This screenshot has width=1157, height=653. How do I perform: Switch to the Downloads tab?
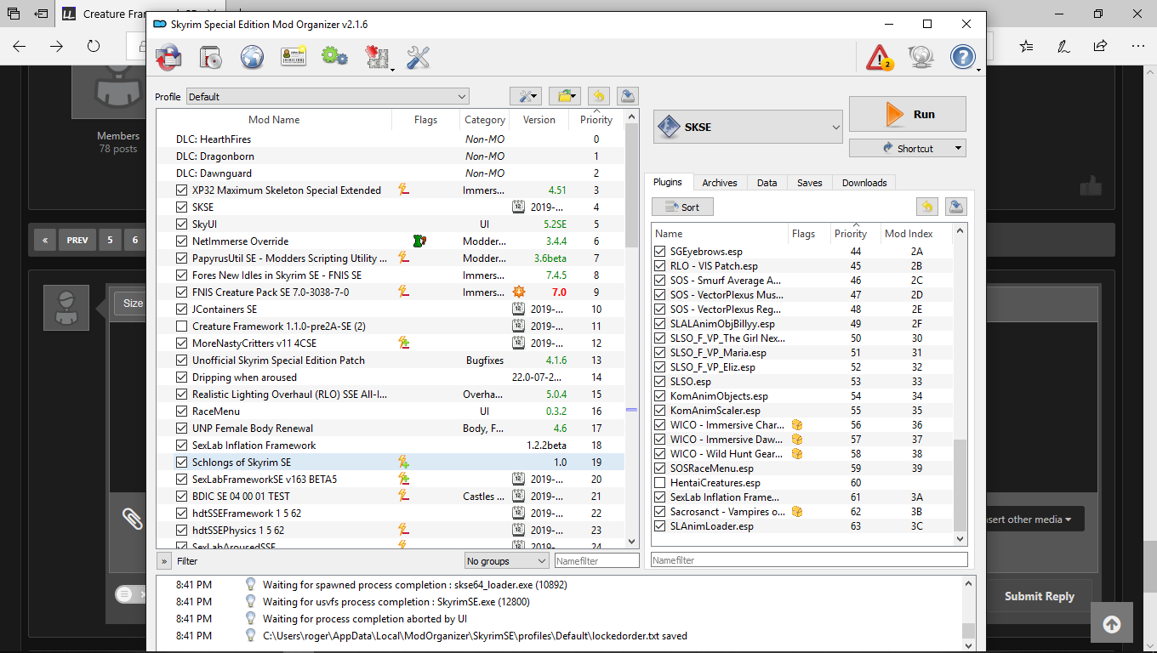864,183
